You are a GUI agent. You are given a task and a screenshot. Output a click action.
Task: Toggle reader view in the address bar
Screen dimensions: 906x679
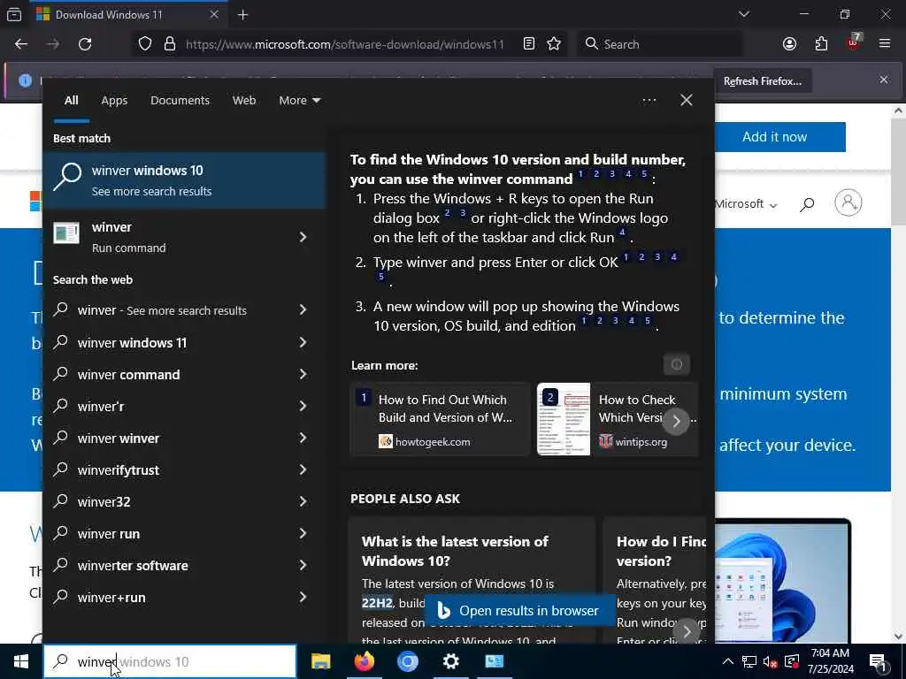pos(529,44)
